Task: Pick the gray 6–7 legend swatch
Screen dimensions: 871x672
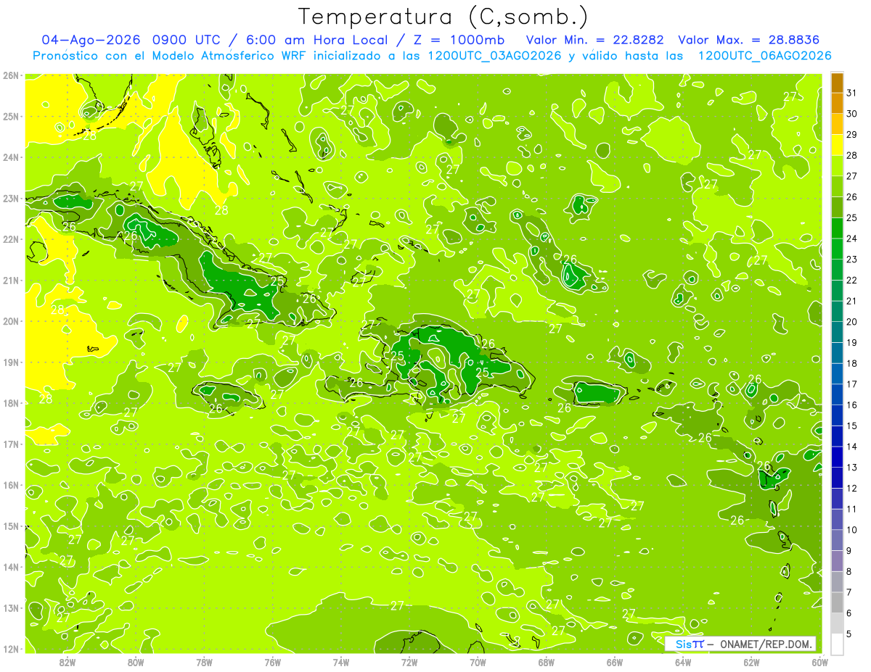Action: (837, 602)
